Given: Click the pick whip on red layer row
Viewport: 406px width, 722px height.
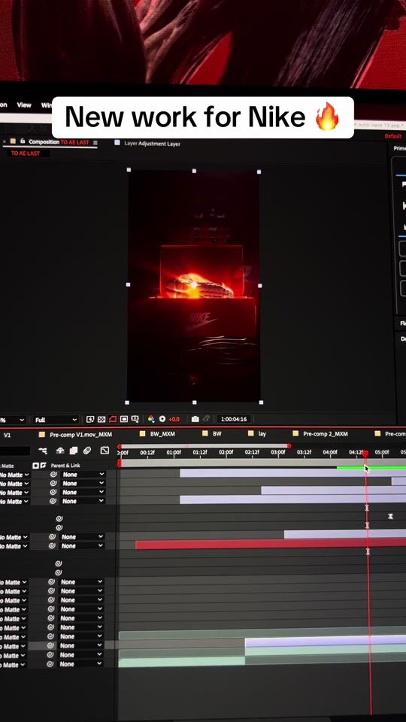Looking at the screenshot, I should (52, 546).
